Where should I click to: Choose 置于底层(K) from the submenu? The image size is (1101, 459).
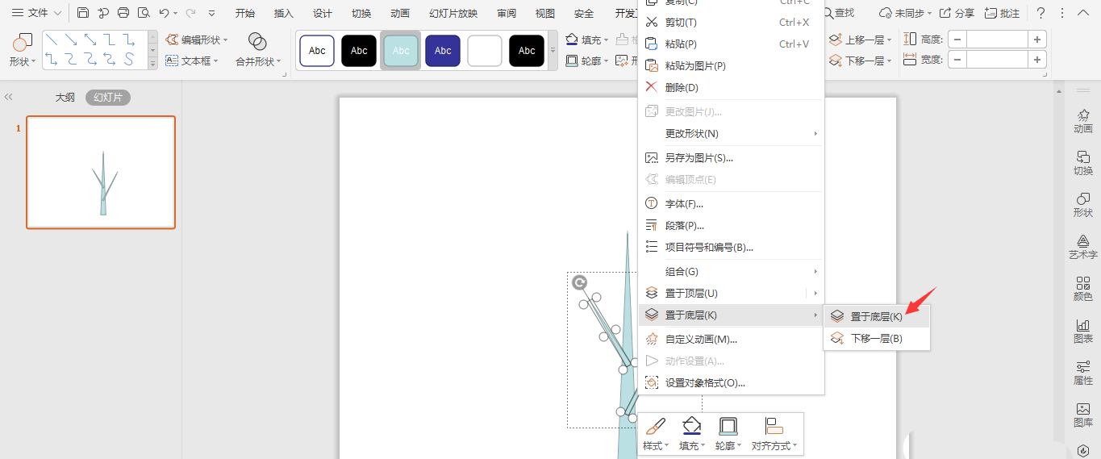click(x=876, y=317)
